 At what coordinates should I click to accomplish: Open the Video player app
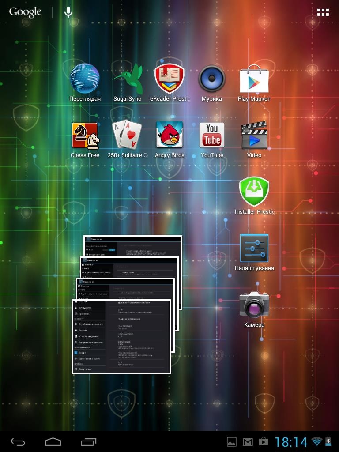(x=254, y=136)
